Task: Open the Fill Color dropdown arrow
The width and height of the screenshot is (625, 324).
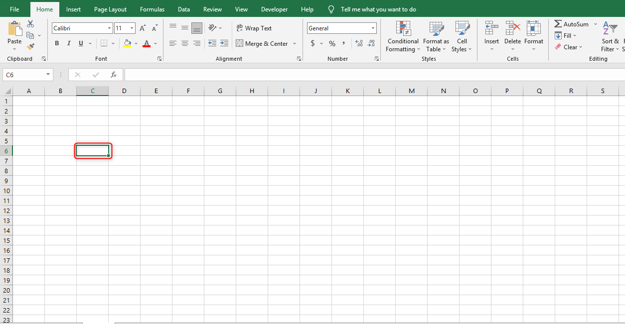Action: (136, 43)
